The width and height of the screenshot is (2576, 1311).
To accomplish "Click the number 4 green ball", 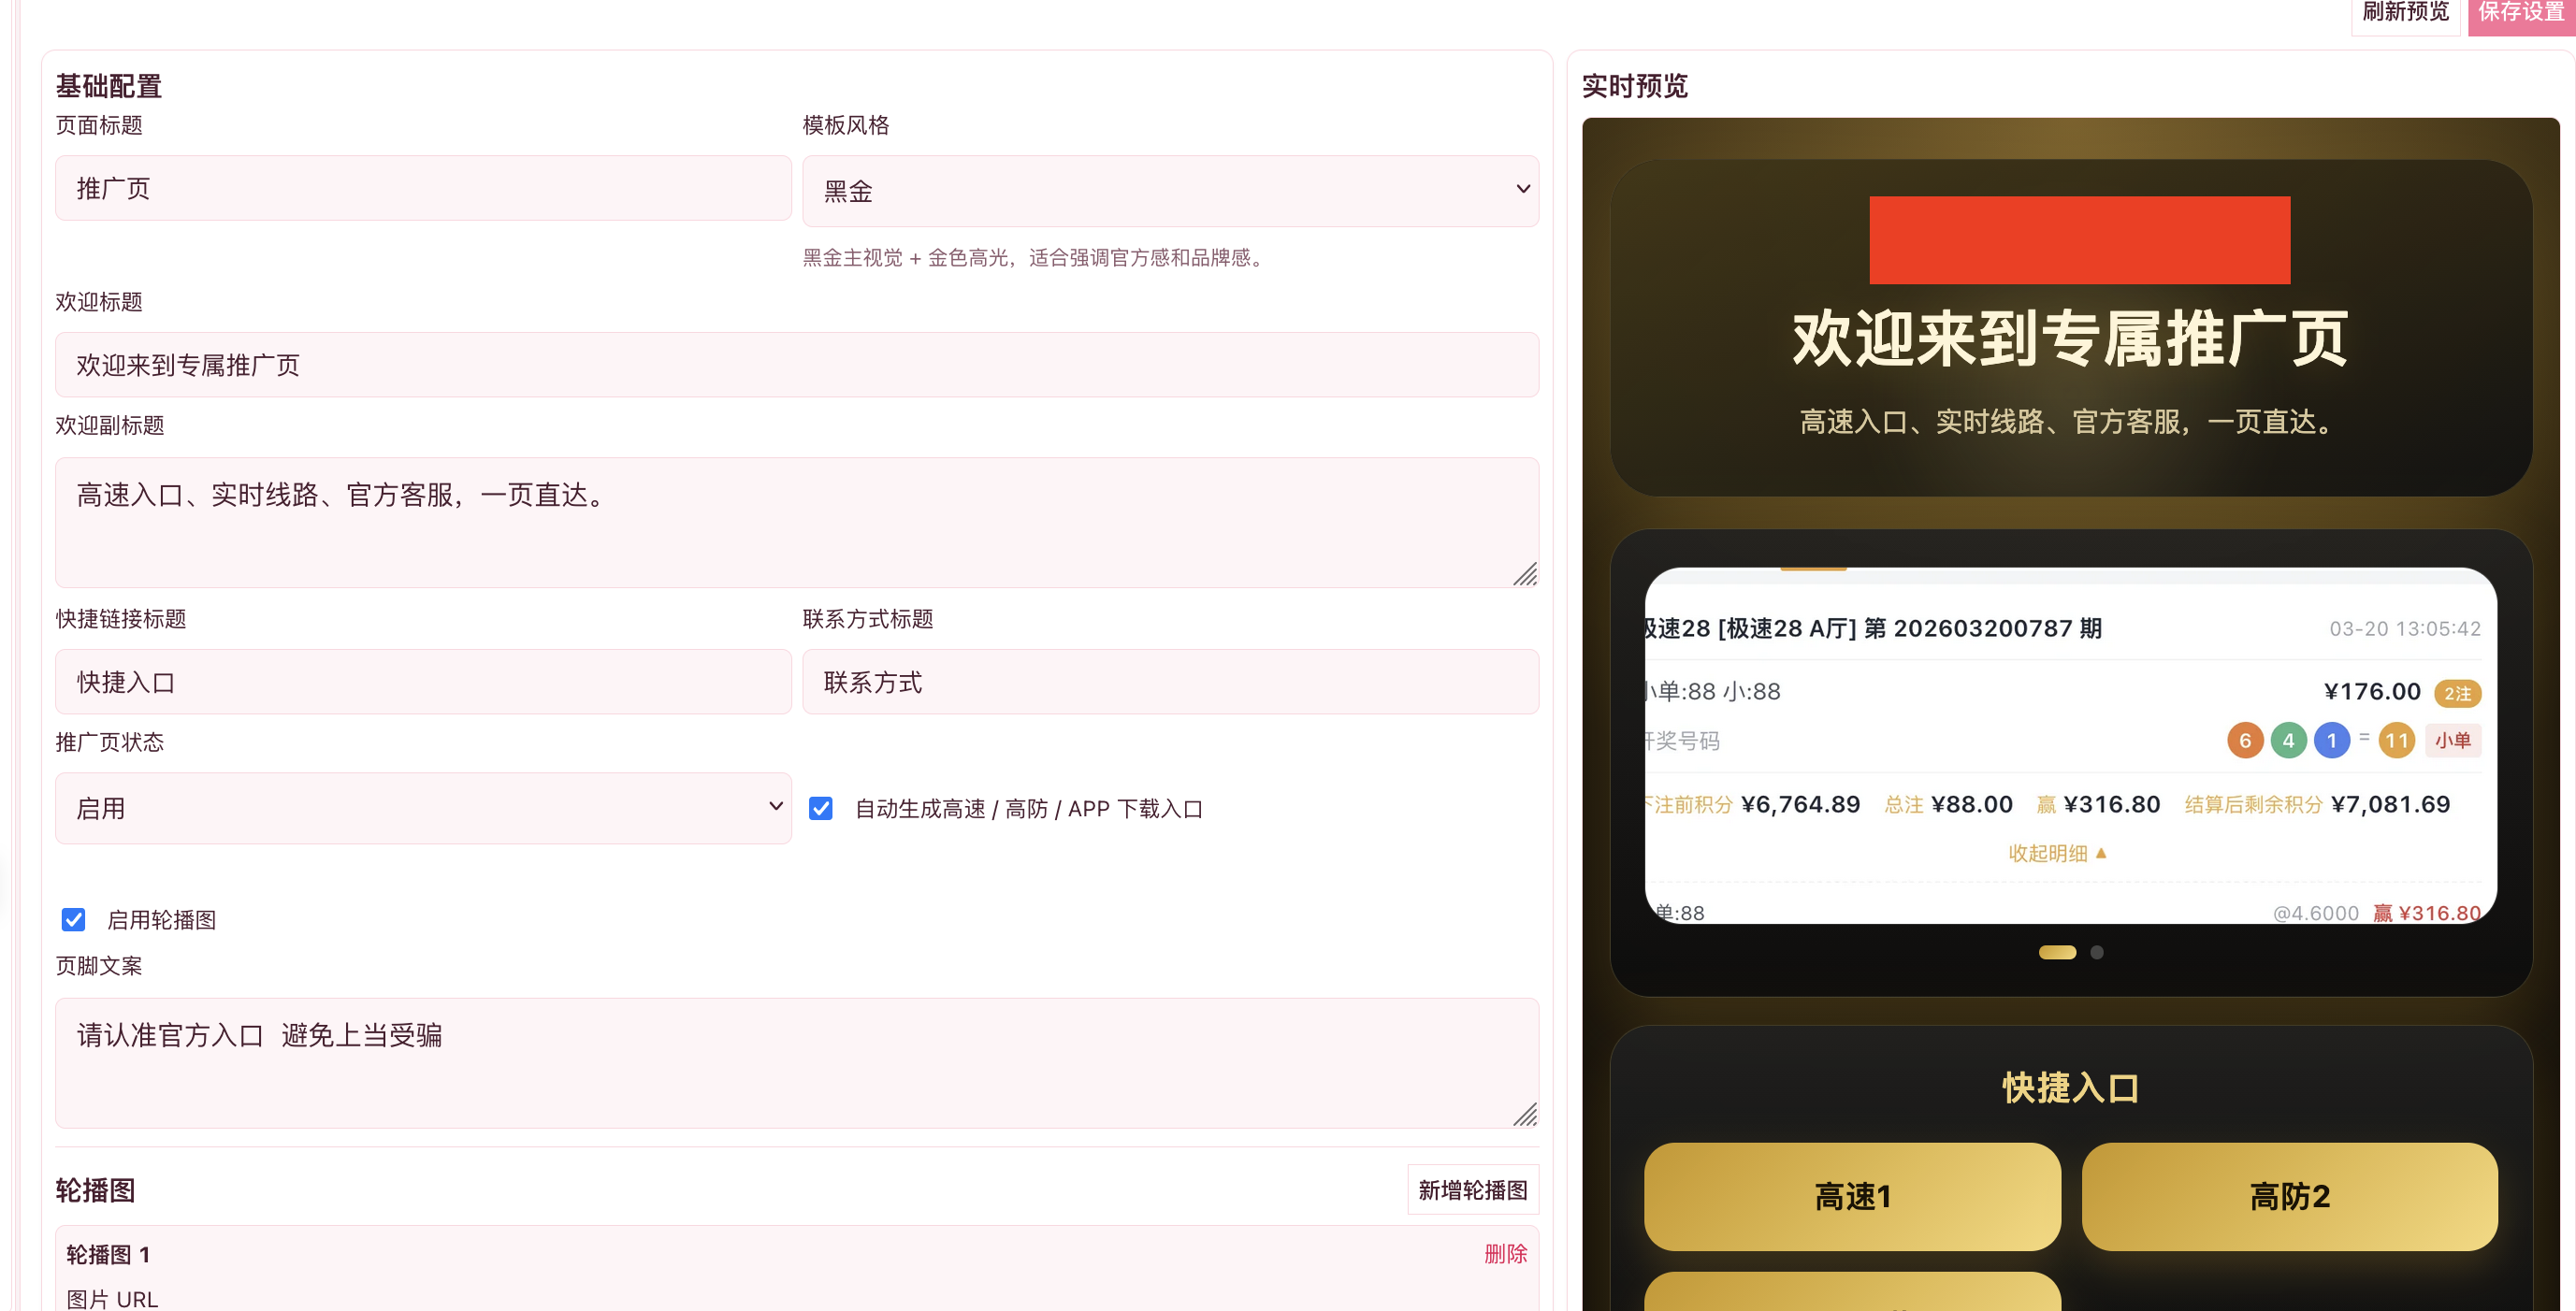I will pyautogui.click(x=2289, y=741).
